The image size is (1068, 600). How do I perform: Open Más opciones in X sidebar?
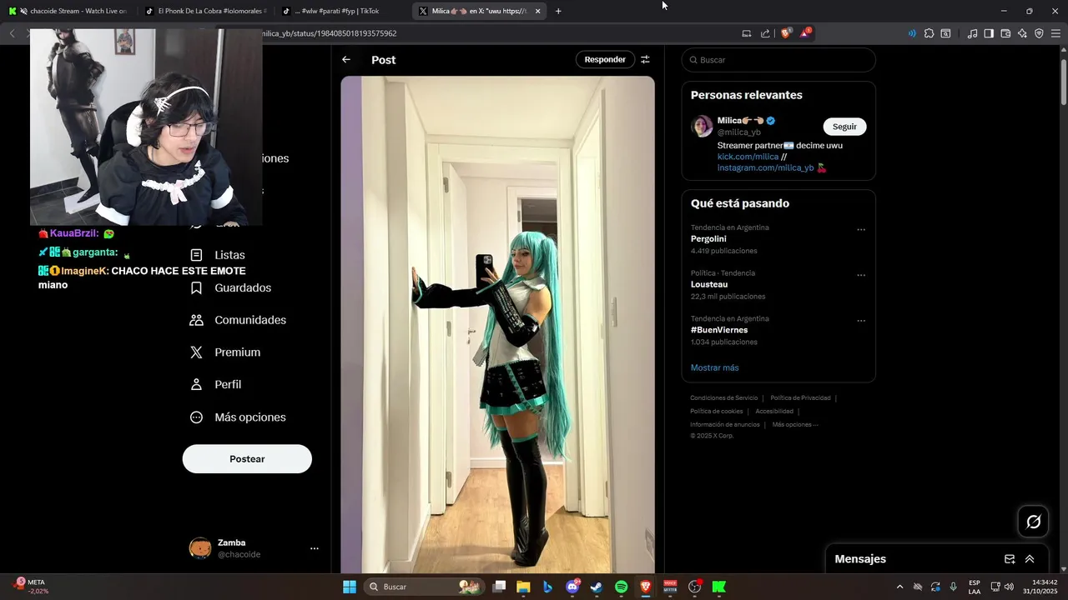239,417
